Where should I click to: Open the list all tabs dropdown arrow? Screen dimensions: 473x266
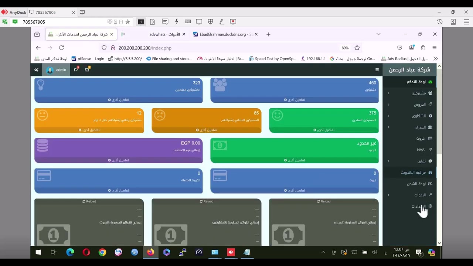[x=378, y=34]
